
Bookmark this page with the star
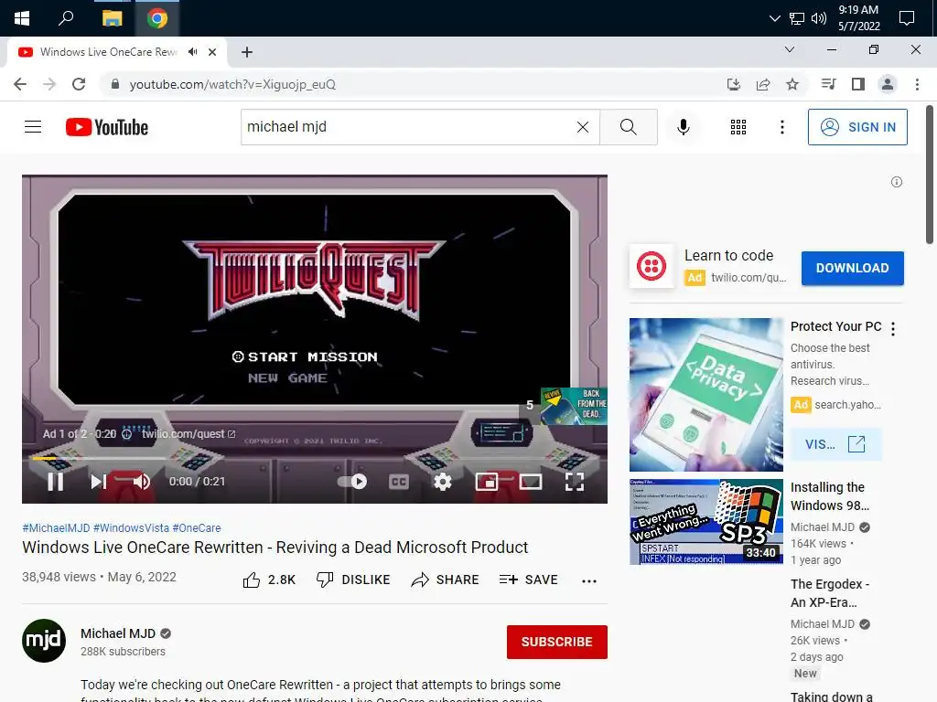coord(792,84)
